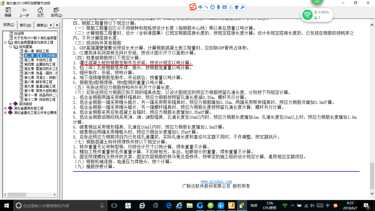This screenshot has width=375, height=211.
Task: Select 第一章 砌筑工程 chapter
Action: pos(37,51)
